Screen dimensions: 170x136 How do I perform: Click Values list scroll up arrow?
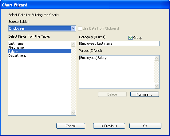coord(156,58)
